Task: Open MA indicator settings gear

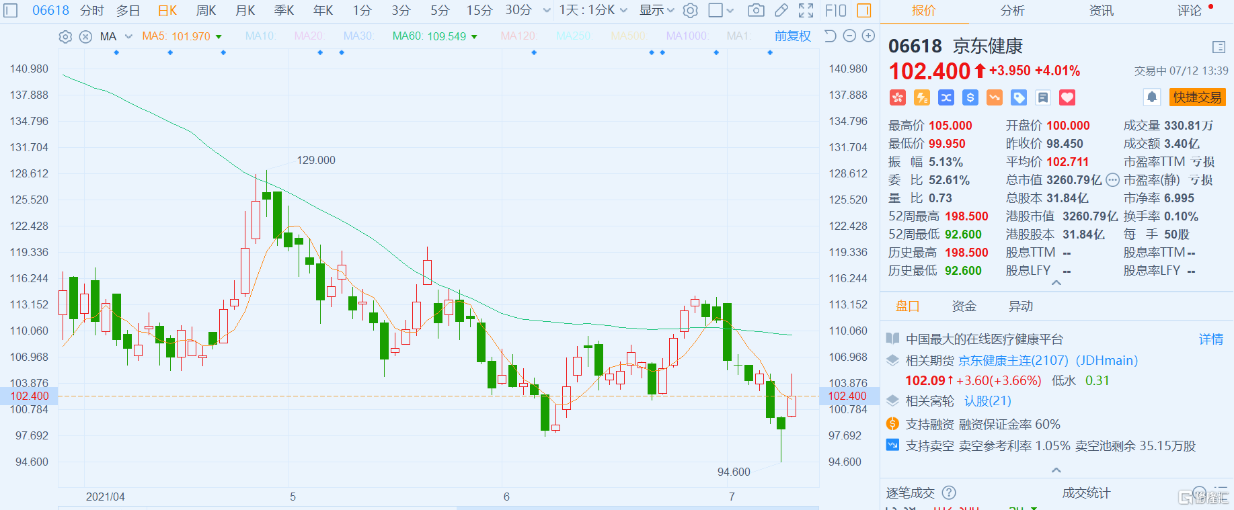Action: (65, 37)
